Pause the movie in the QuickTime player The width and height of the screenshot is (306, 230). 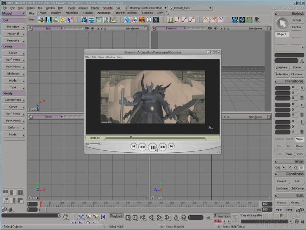pyautogui.click(x=152, y=147)
